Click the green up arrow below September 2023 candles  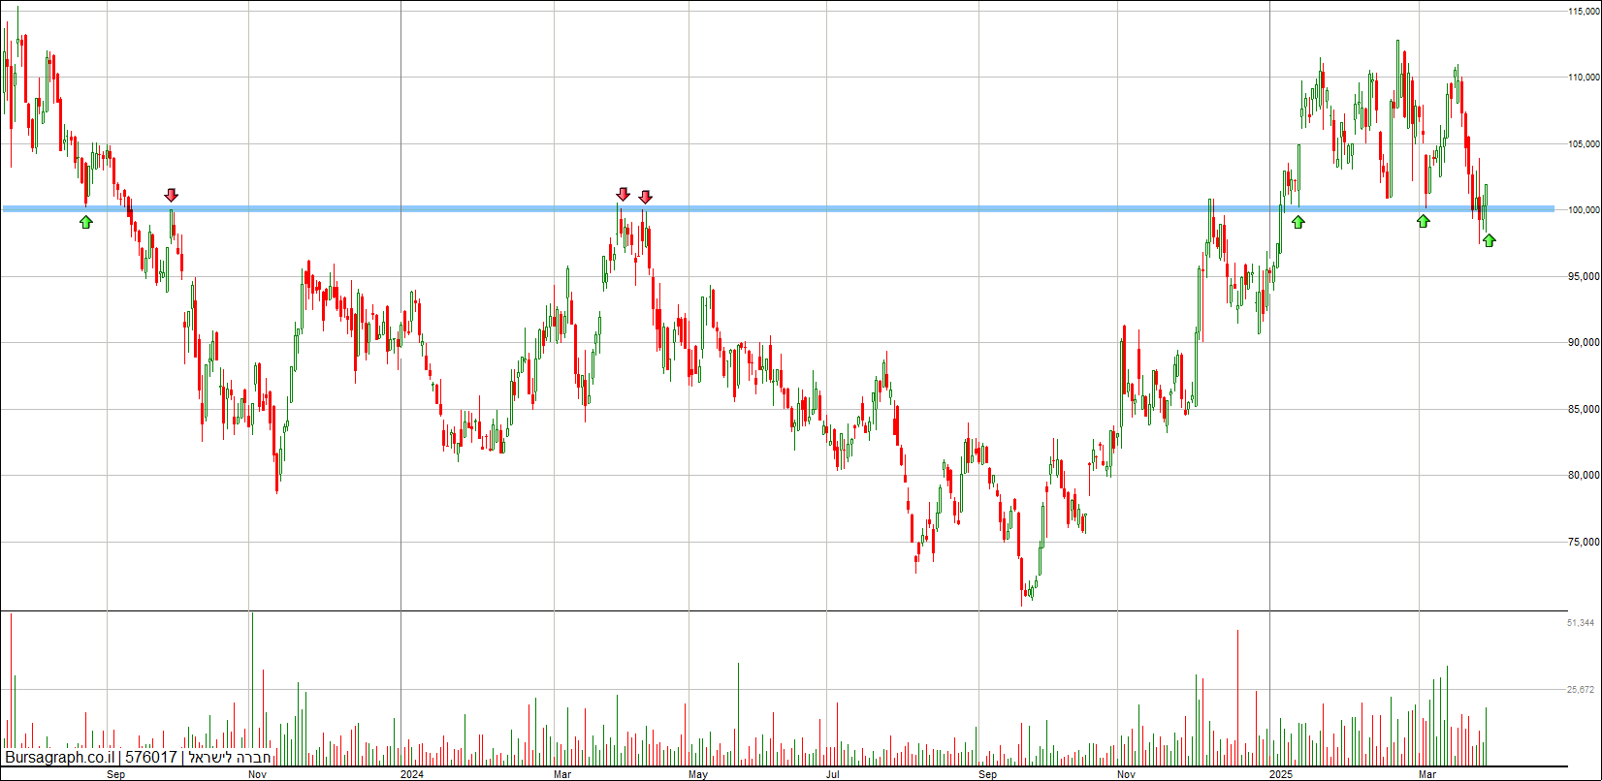point(86,222)
